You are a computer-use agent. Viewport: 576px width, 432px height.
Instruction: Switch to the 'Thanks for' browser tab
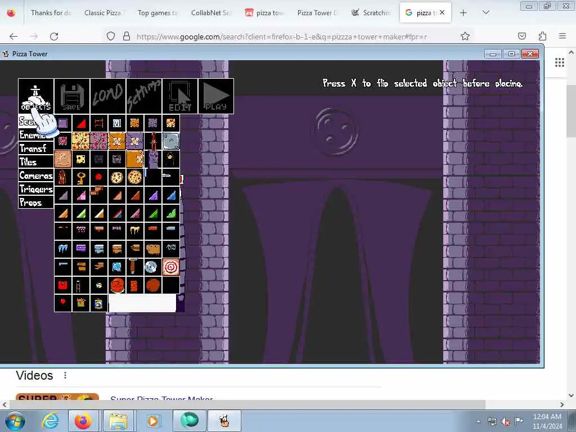(51, 13)
